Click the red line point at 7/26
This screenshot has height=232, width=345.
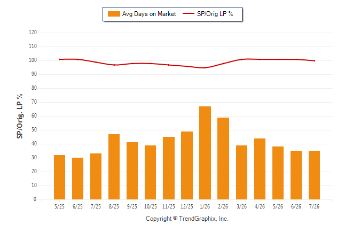(315, 60)
